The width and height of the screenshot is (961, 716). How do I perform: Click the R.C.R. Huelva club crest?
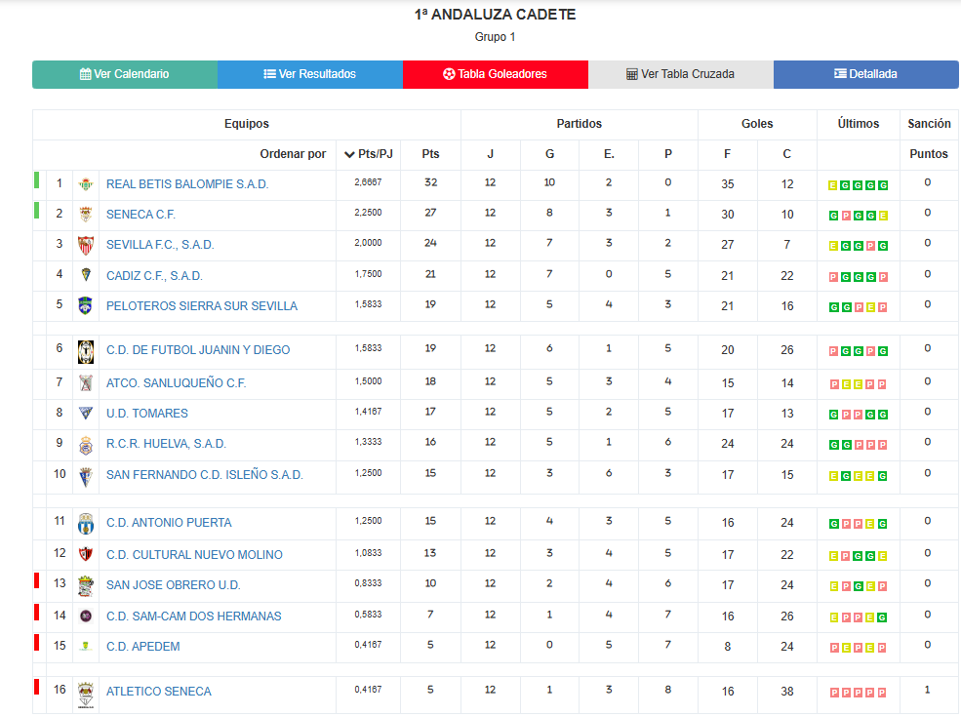(x=86, y=445)
